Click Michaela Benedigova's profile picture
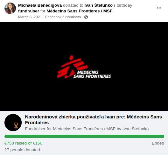Image resolution: width=168 pixels, height=156 pixels. [x=10, y=8]
